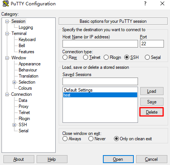
Task: Load the selected test session
Action: (x=152, y=91)
